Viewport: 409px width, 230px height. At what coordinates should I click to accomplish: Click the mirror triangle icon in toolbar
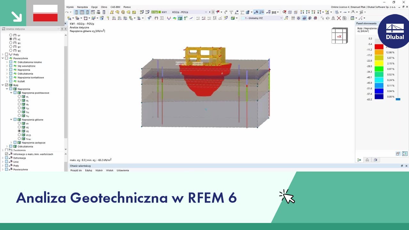[x=333, y=18]
